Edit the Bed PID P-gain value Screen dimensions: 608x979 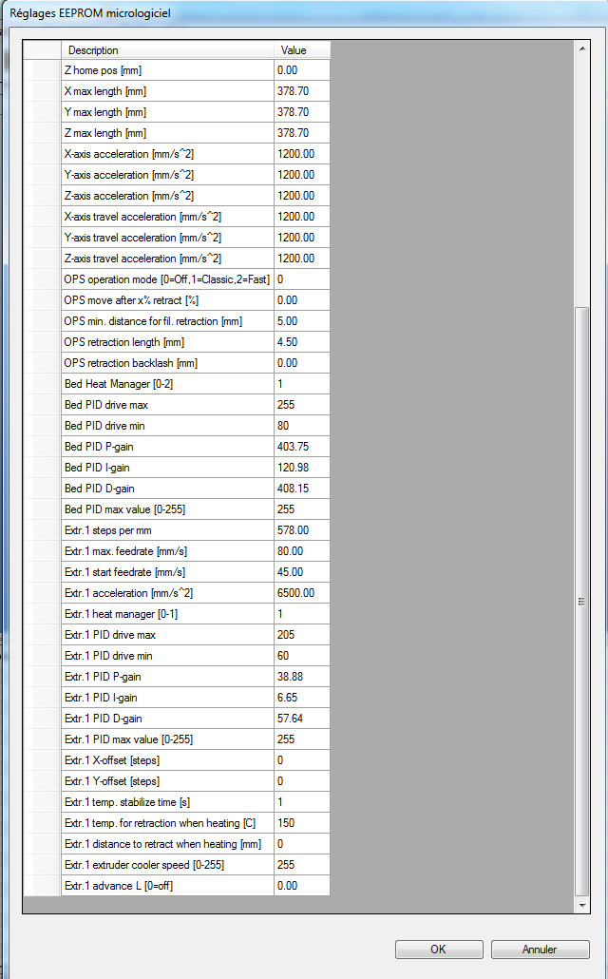click(x=302, y=447)
